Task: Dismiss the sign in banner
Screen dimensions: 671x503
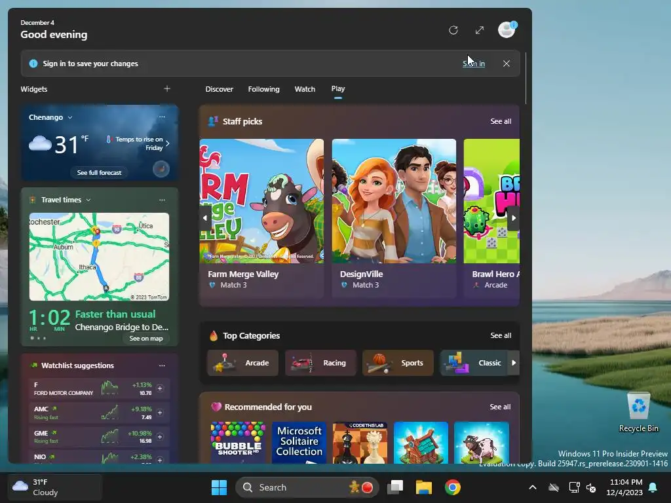Action: coord(507,64)
